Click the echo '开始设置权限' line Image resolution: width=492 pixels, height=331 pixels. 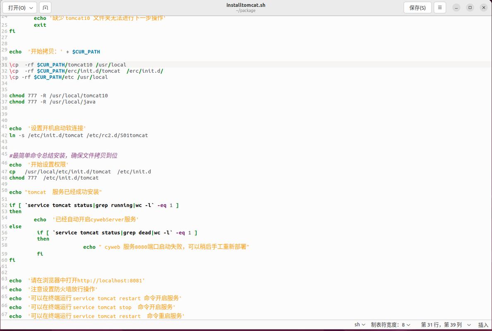click(x=38, y=164)
